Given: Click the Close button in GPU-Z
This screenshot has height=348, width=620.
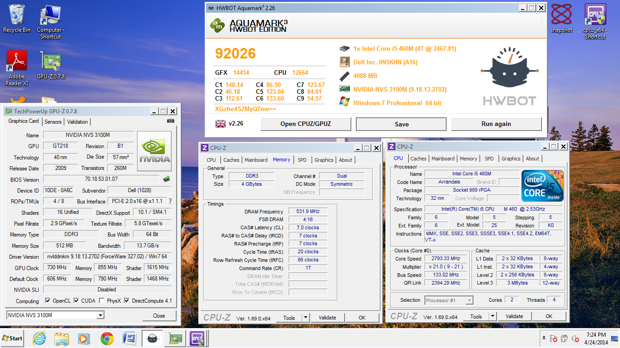Looking at the screenshot, I should 159,315.
